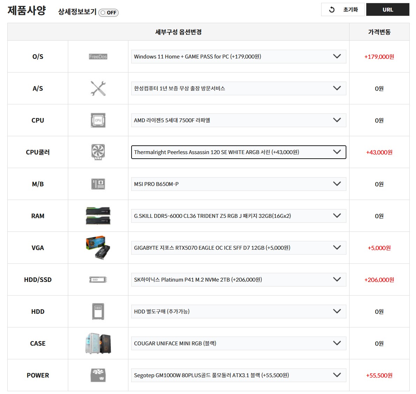The width and height of the screenshot is (416, 394).
Task: Click the HDD/SSD row label
Action: click(38, 279)
